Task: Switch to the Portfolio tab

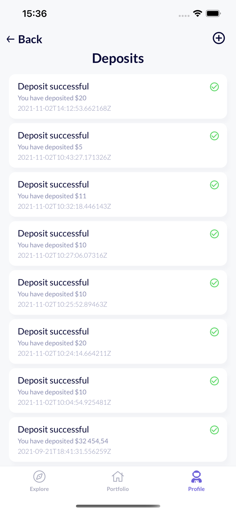Action: pyautogui.click(x=118, y=480)
